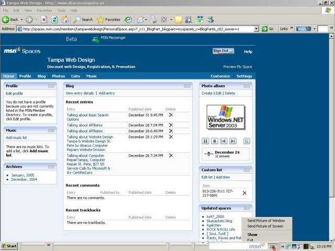This screenshot has height=251, width=335.
Task: Click the Print toolbar icon
Action: [153, 20]
